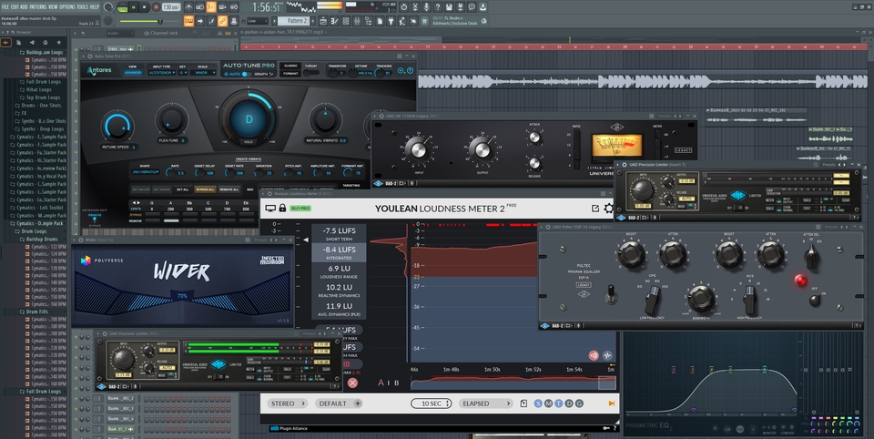Click the RETUNE SPEED knob in Auto-Tune
The width and height of the screenshot is (874, 439).
(117, 126)
